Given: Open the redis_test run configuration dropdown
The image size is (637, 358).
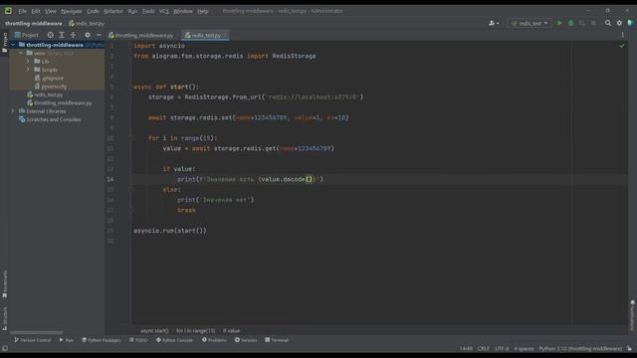Looking at the screenshot, I should (530, 23).
